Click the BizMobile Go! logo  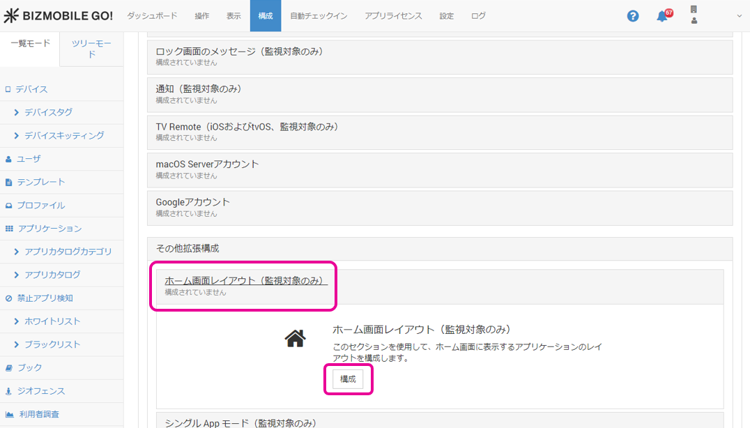pos(59,16)
